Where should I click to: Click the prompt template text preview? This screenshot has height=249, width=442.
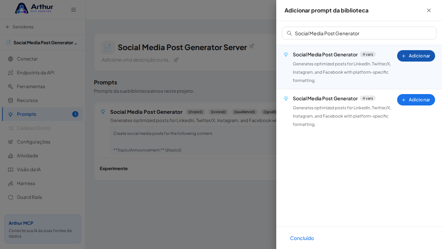tap(193, 140)
